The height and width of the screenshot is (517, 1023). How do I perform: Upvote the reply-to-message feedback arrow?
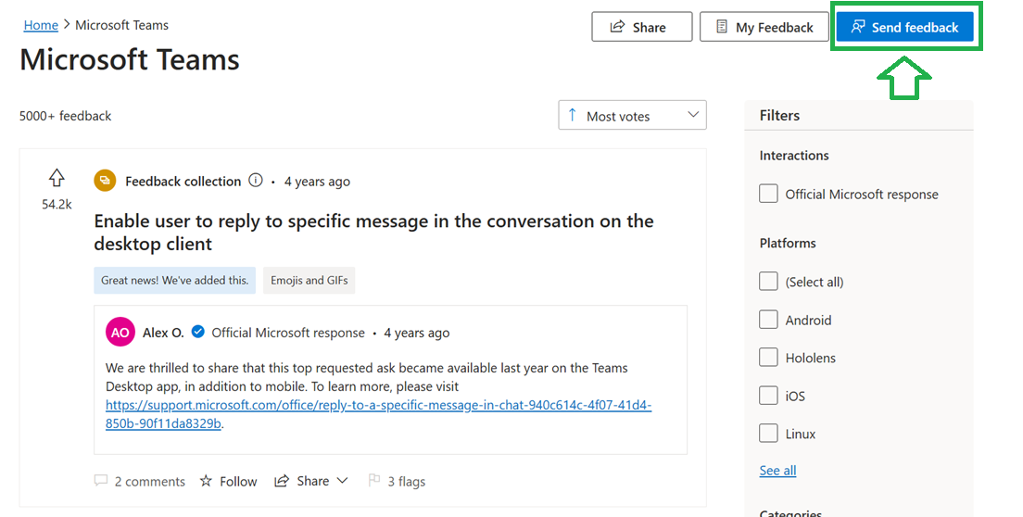coord(57,177)
